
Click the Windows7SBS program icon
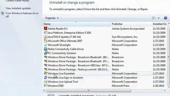45,86
